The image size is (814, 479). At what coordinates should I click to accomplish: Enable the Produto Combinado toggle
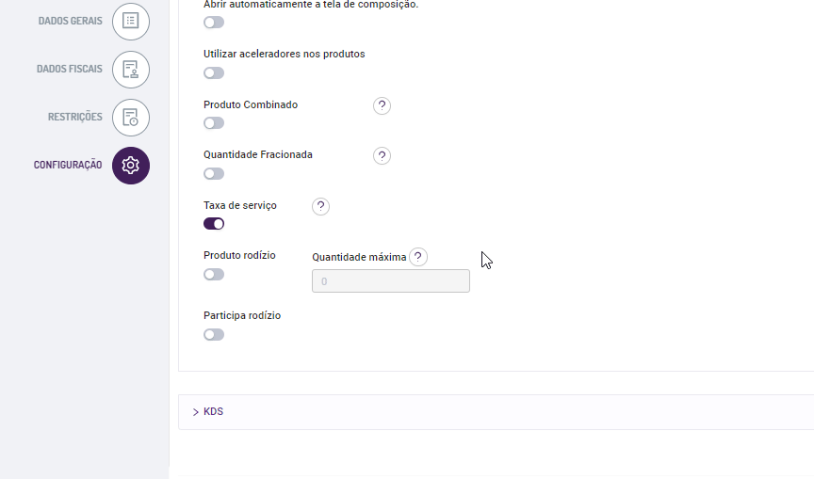click(x=214, y=123)
